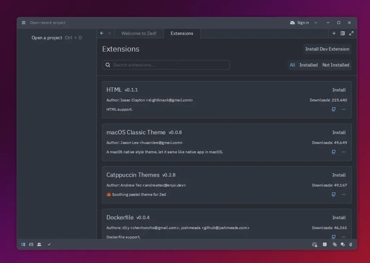Open the assistant sparkle icon
The height and width of the screenshot is (263, 370).
pyautogui.click(x=335, y=244)
